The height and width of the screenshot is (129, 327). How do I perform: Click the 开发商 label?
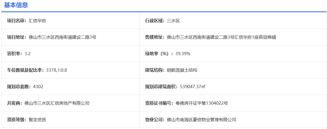tap(15, 103)
